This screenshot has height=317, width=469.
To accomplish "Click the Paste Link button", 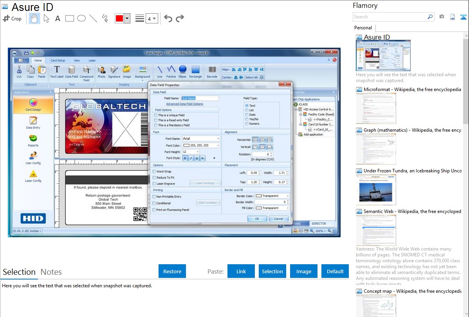I will click(x=241, y=271).
